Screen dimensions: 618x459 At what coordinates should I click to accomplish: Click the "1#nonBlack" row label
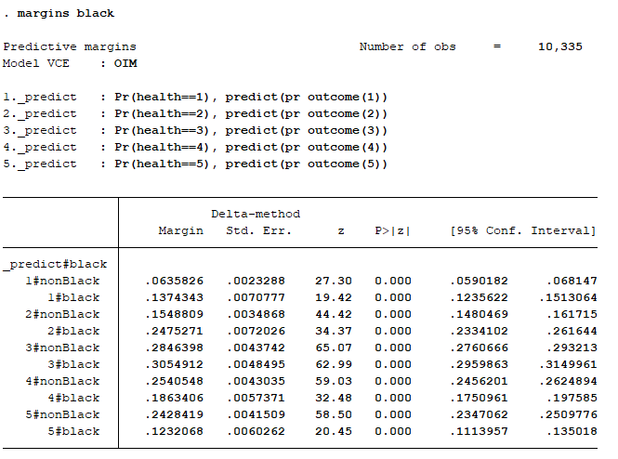62,282
